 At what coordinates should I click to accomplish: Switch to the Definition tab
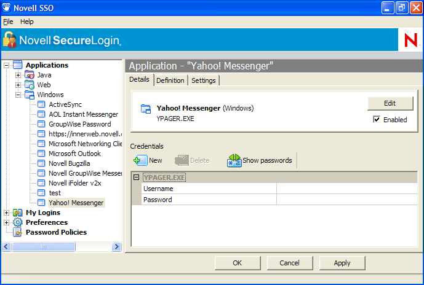point(170,80)
